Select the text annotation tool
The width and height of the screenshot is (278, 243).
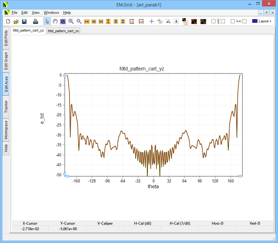tap(176, 21)
